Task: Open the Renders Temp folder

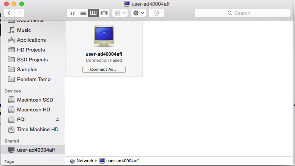Action: (33, 79)
